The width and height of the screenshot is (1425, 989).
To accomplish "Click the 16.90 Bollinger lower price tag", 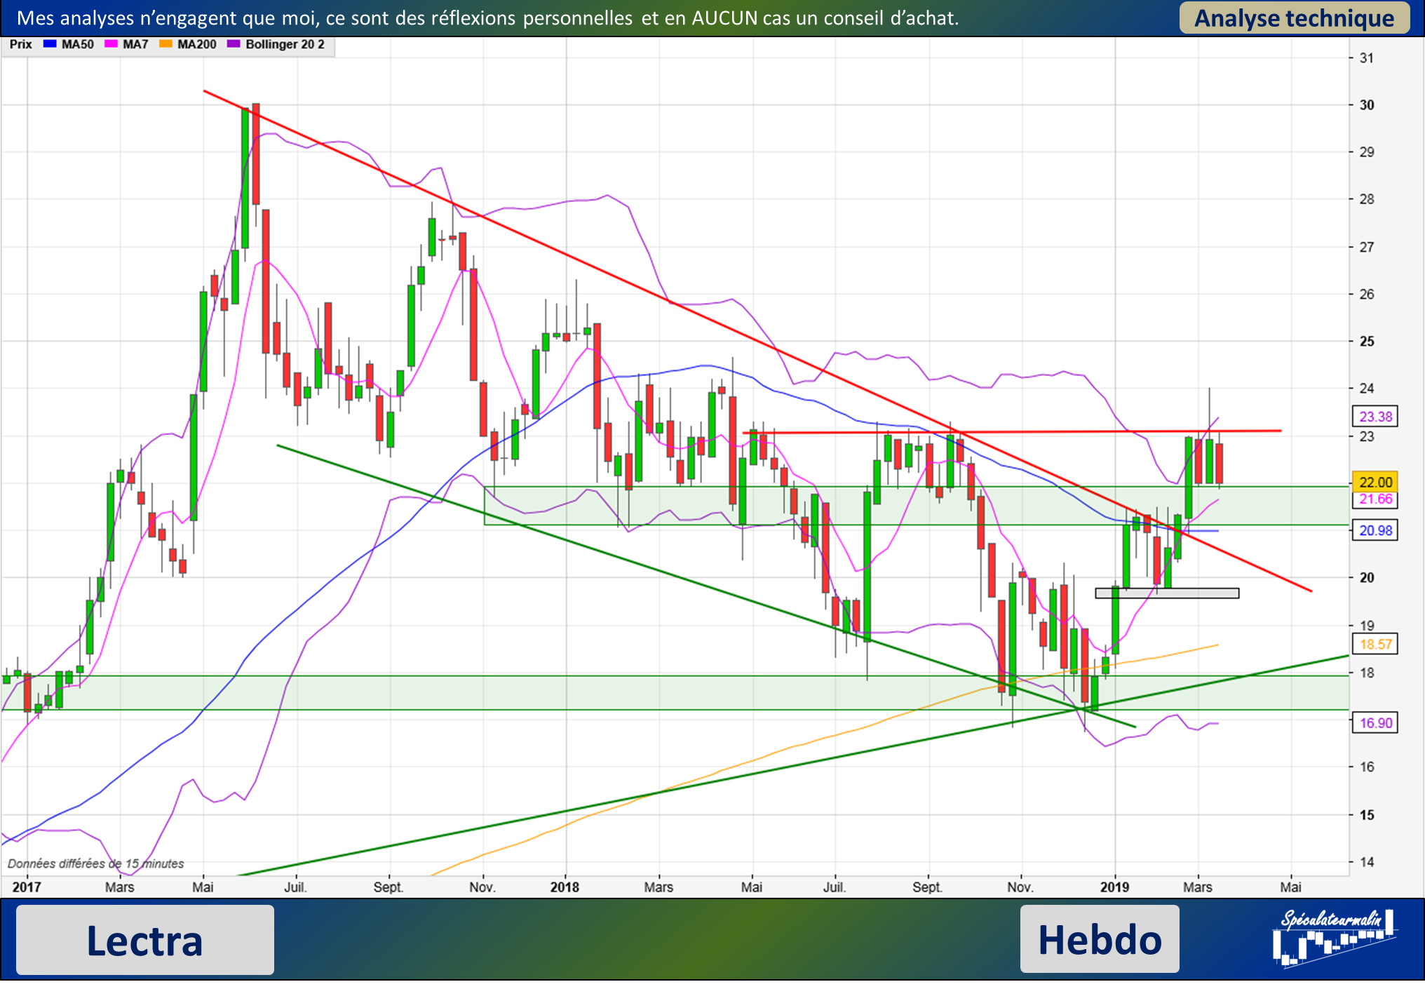I will (x=1375, y=722).
